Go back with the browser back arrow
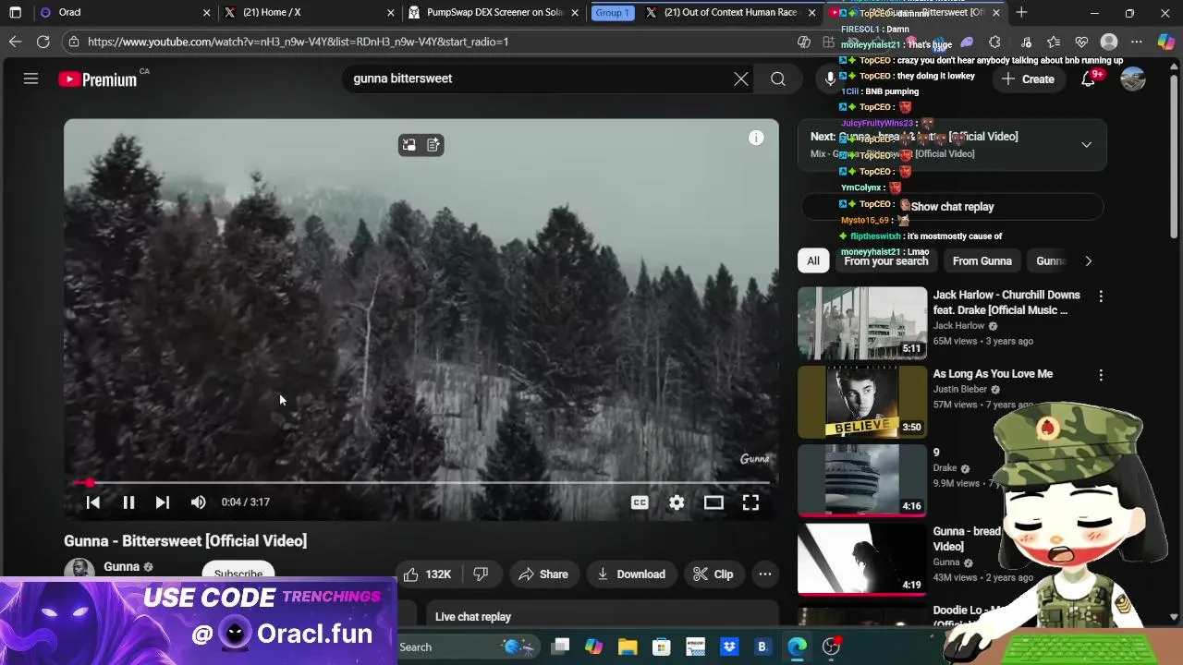 click(15, 42)
